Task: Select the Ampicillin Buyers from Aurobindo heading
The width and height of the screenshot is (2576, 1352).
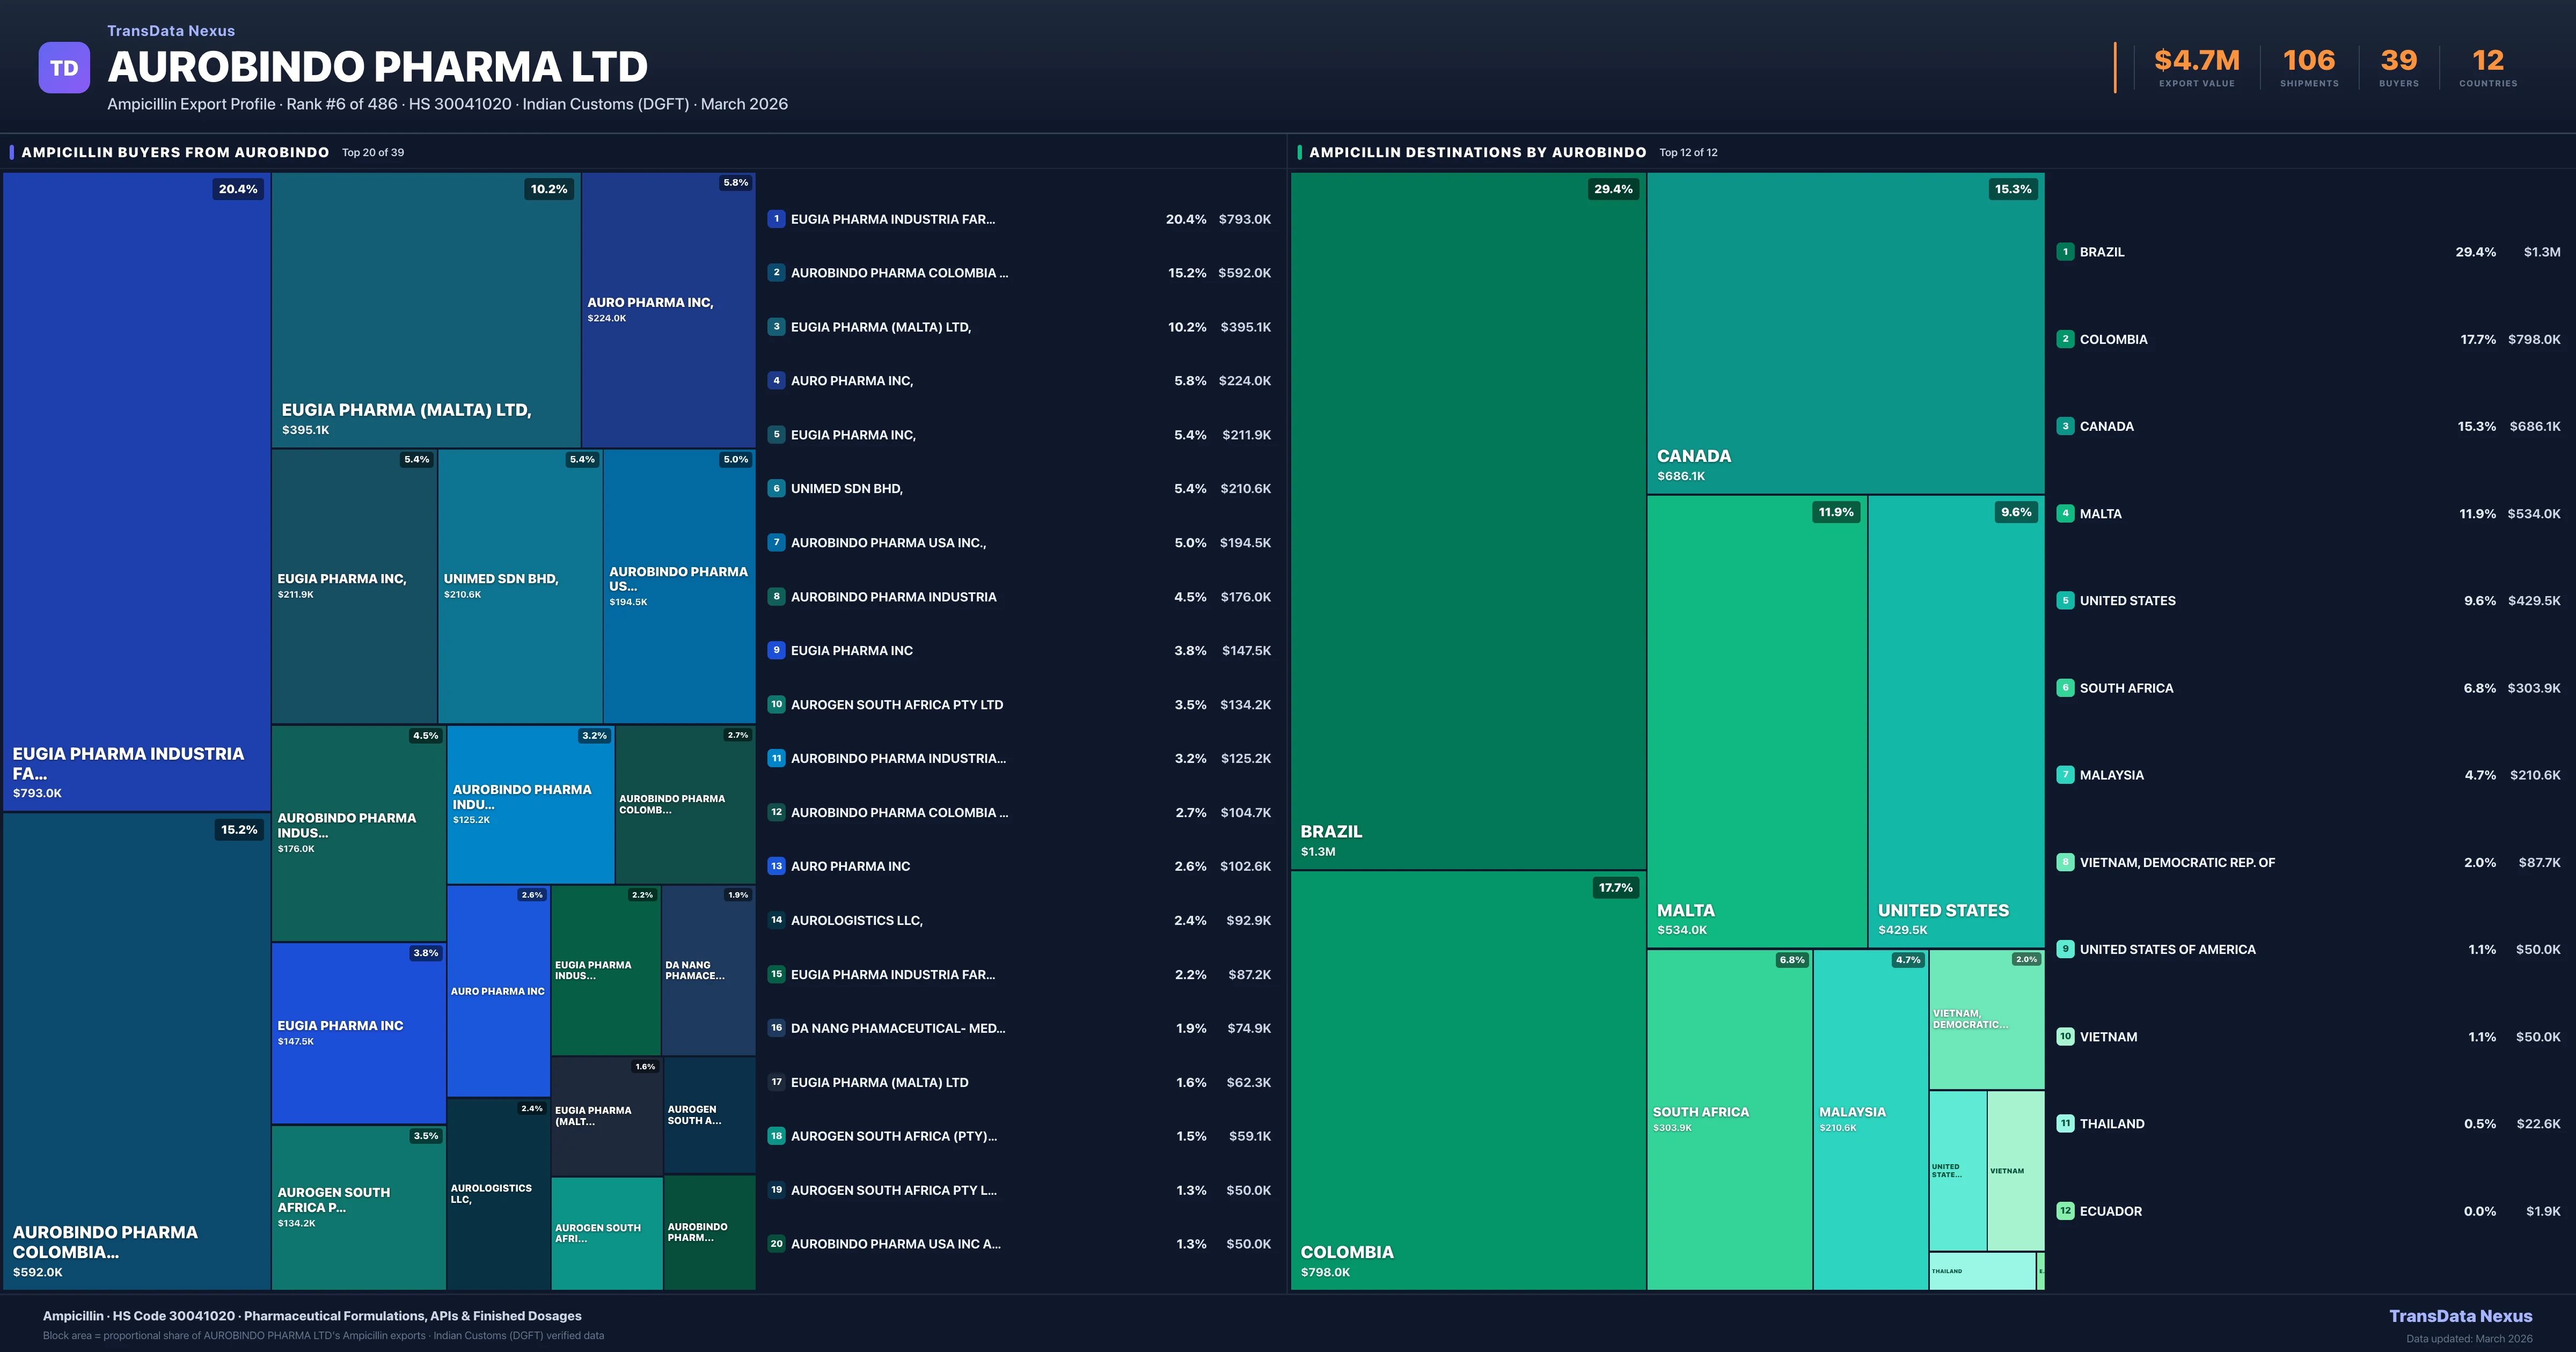Action: (175, 152)
